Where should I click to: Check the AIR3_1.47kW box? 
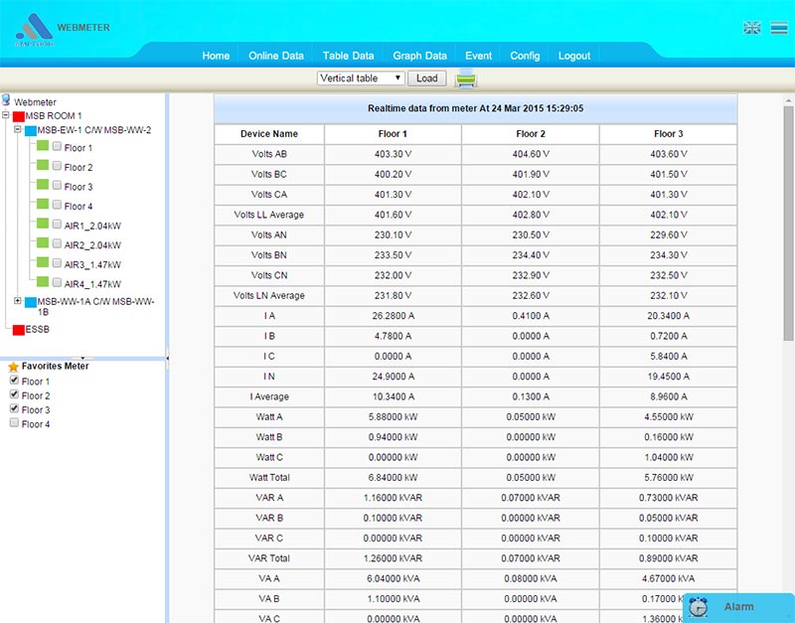point(57,263)
